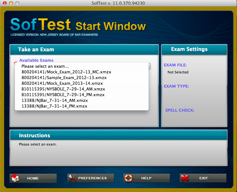Click the red macOS close window button

pyautogui.click(x=5, y=3)
